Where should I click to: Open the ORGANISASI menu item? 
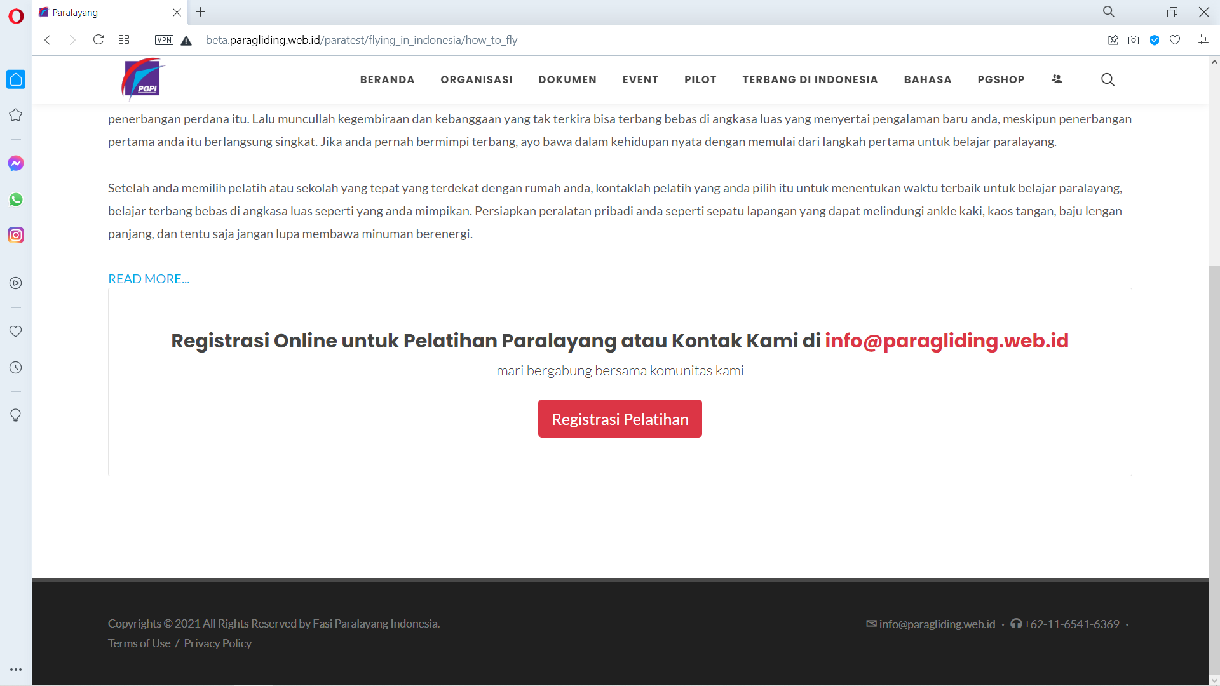(477, 79)
